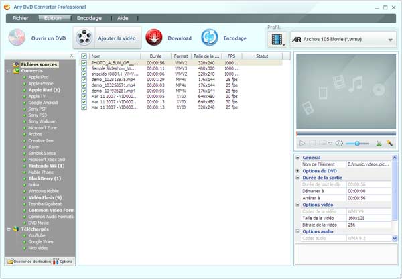The image size is (402, 279).
Task: Select Nintendo Wii (1) in the tree
Action: 46,166
